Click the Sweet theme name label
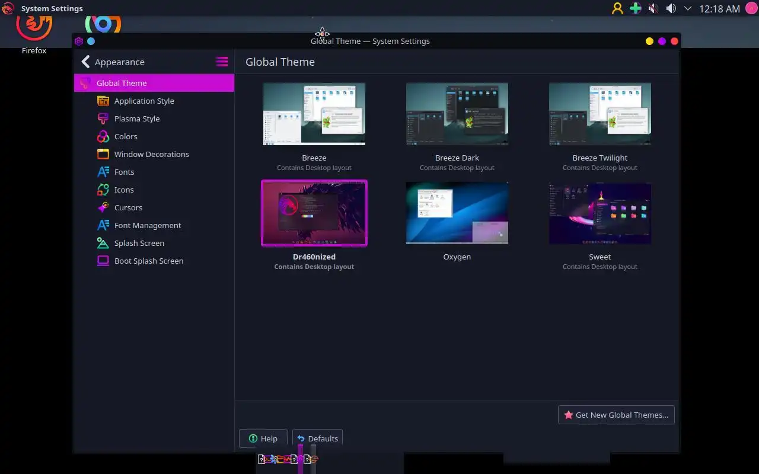Screen dimensions: 759x474 (x=600, y=257)
